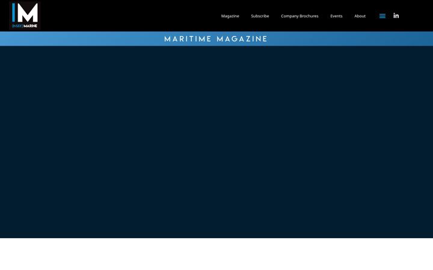The height and width of the screenshot is (270, 433).
Task: Open Company Brochures section
Action: (x=299, y=16)
